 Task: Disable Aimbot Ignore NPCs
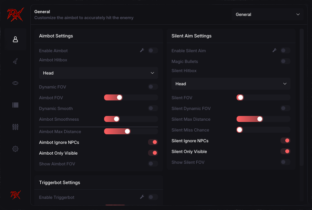(x=153, y=142)
